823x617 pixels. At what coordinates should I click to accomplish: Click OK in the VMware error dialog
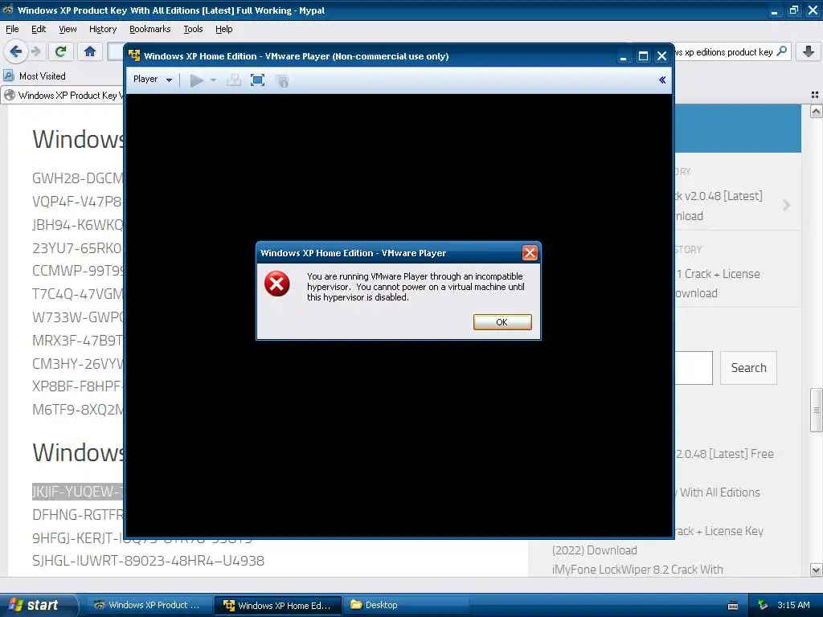[502, 322]
